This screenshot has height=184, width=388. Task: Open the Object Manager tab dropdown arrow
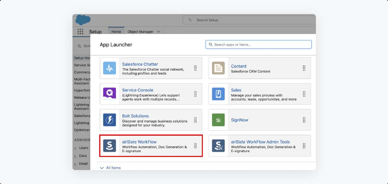coord(159,32)
